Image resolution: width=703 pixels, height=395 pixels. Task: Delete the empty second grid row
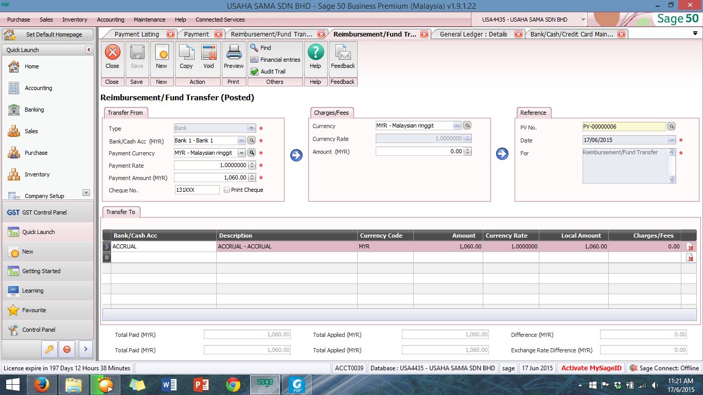click(x=690, y=257)
